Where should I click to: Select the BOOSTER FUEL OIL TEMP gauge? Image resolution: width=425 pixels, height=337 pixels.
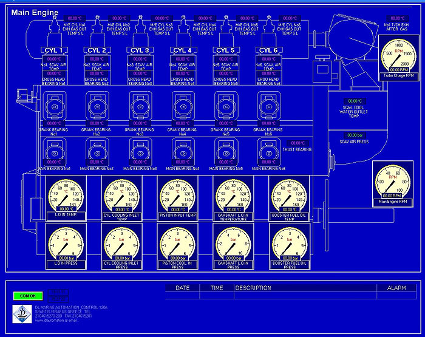coord(289,197)
